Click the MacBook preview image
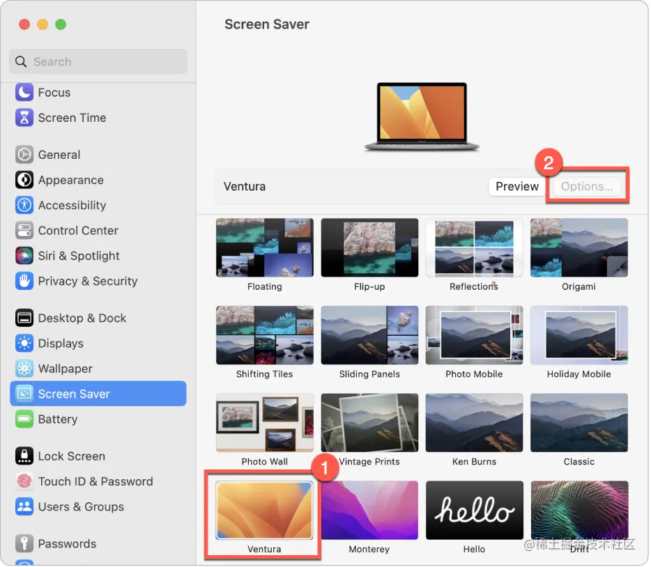 (x=422, y=116)
